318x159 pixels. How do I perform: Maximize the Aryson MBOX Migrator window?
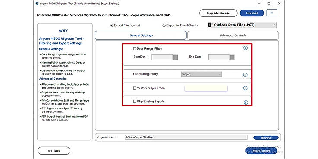tap(269, 3)
